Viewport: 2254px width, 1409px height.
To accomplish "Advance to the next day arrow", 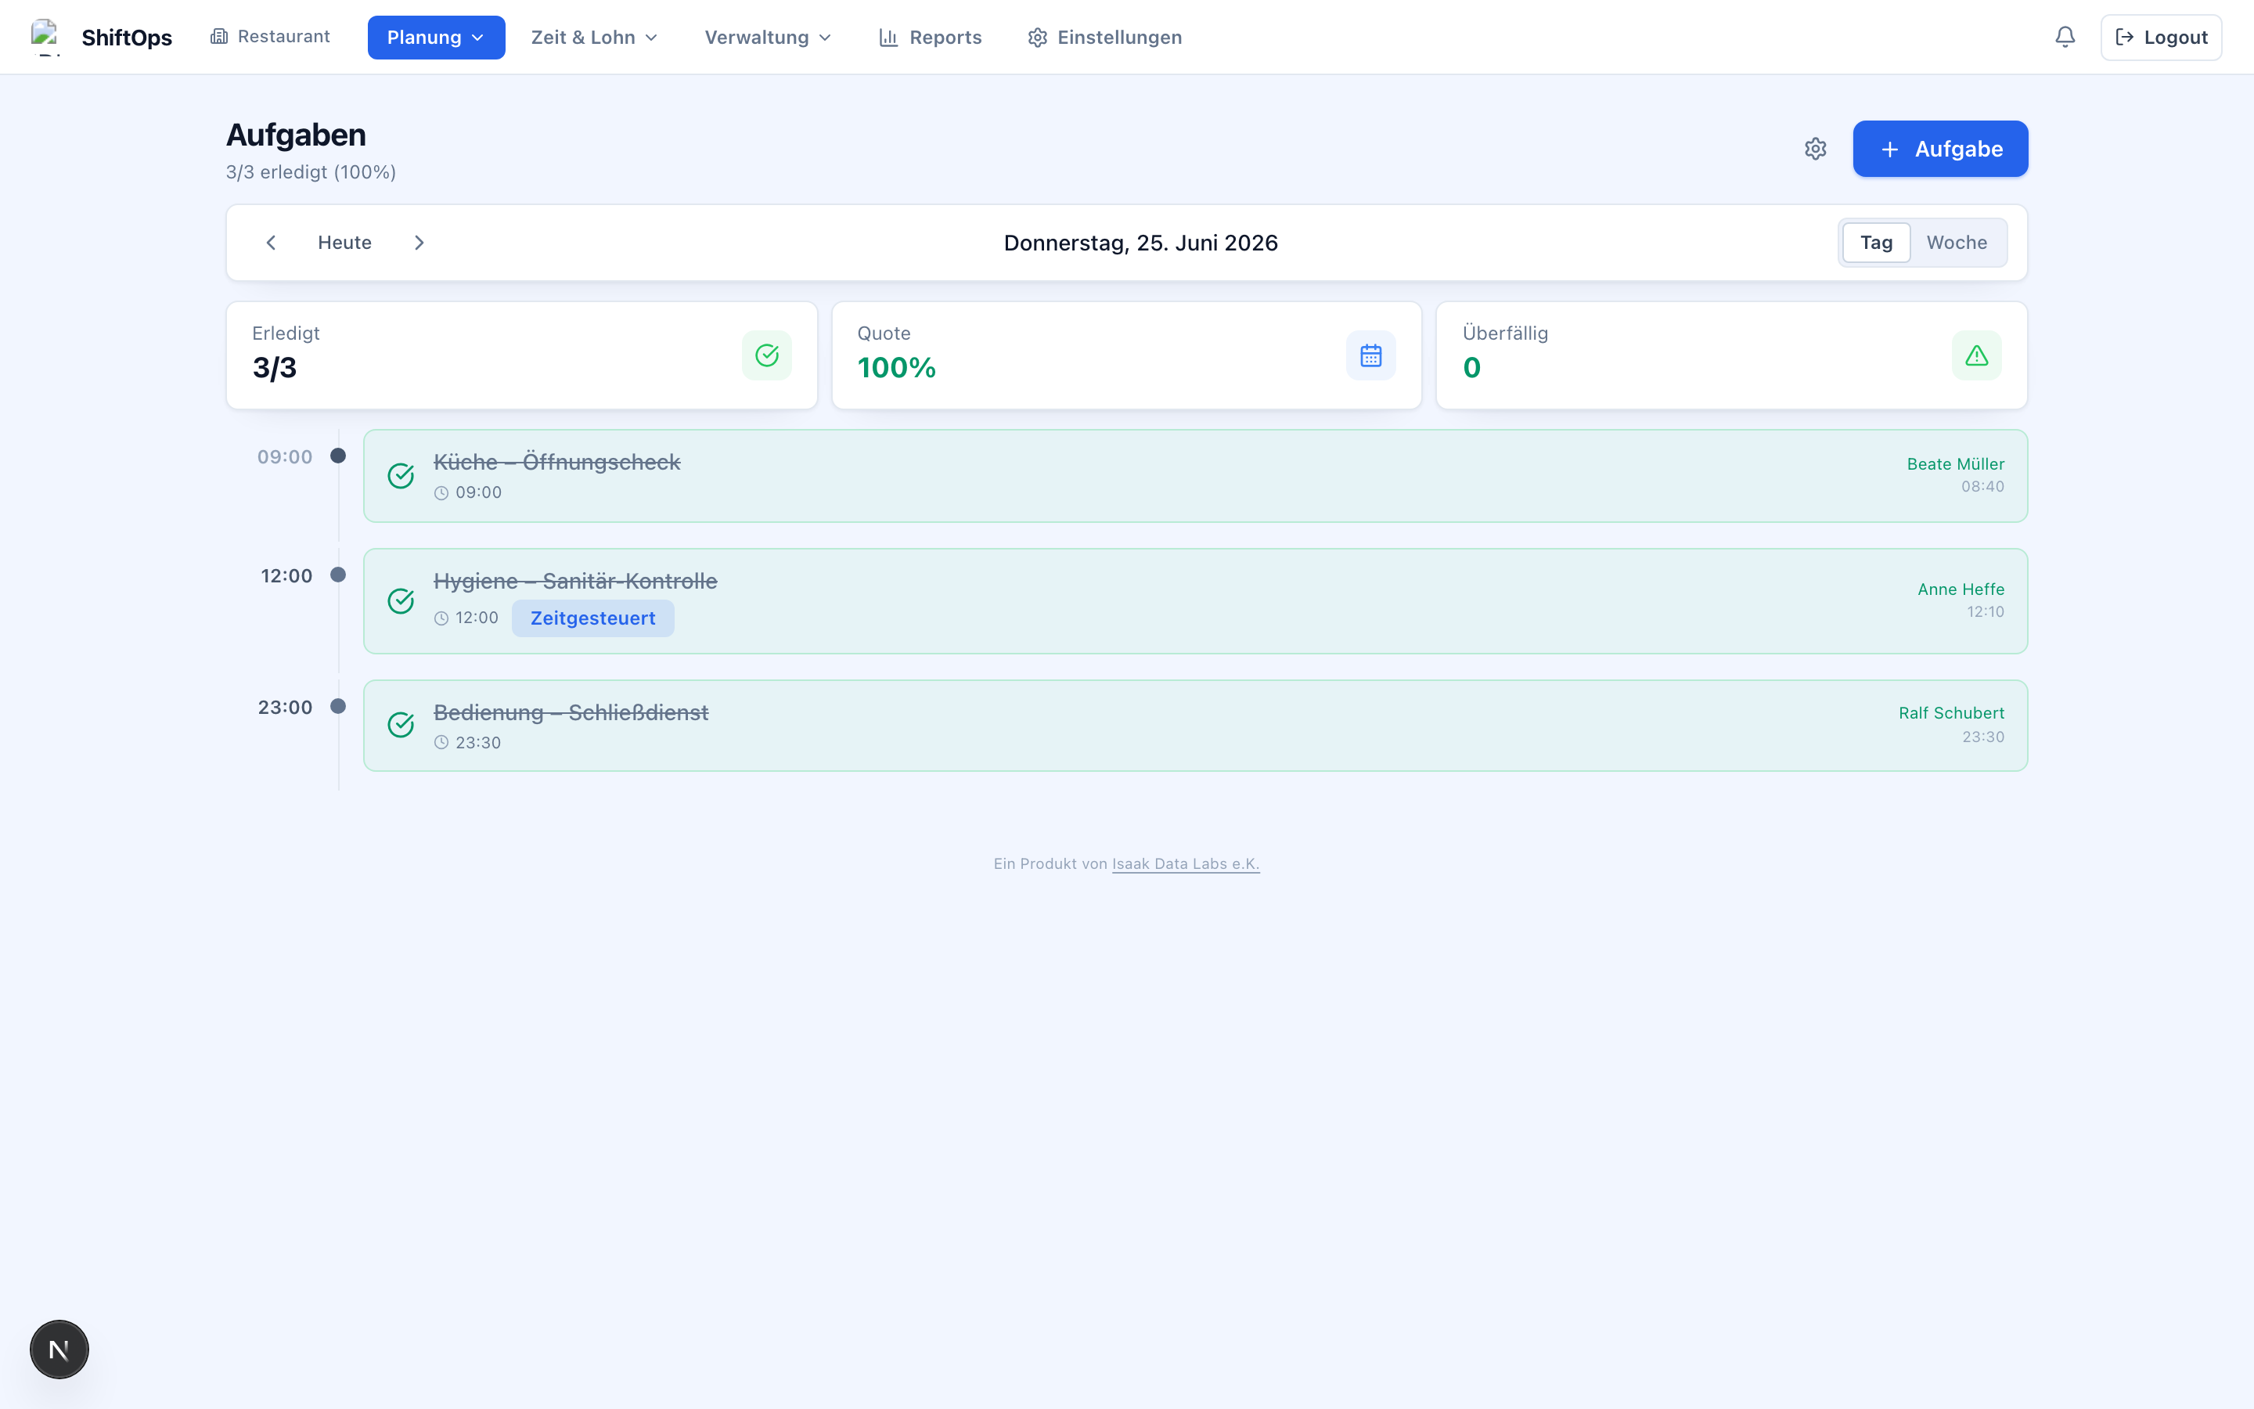I will 419,243.
